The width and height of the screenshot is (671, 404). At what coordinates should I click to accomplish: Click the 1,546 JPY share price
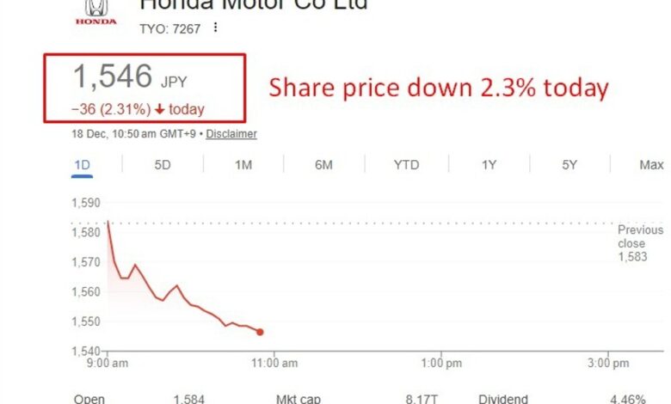[129, 78]
